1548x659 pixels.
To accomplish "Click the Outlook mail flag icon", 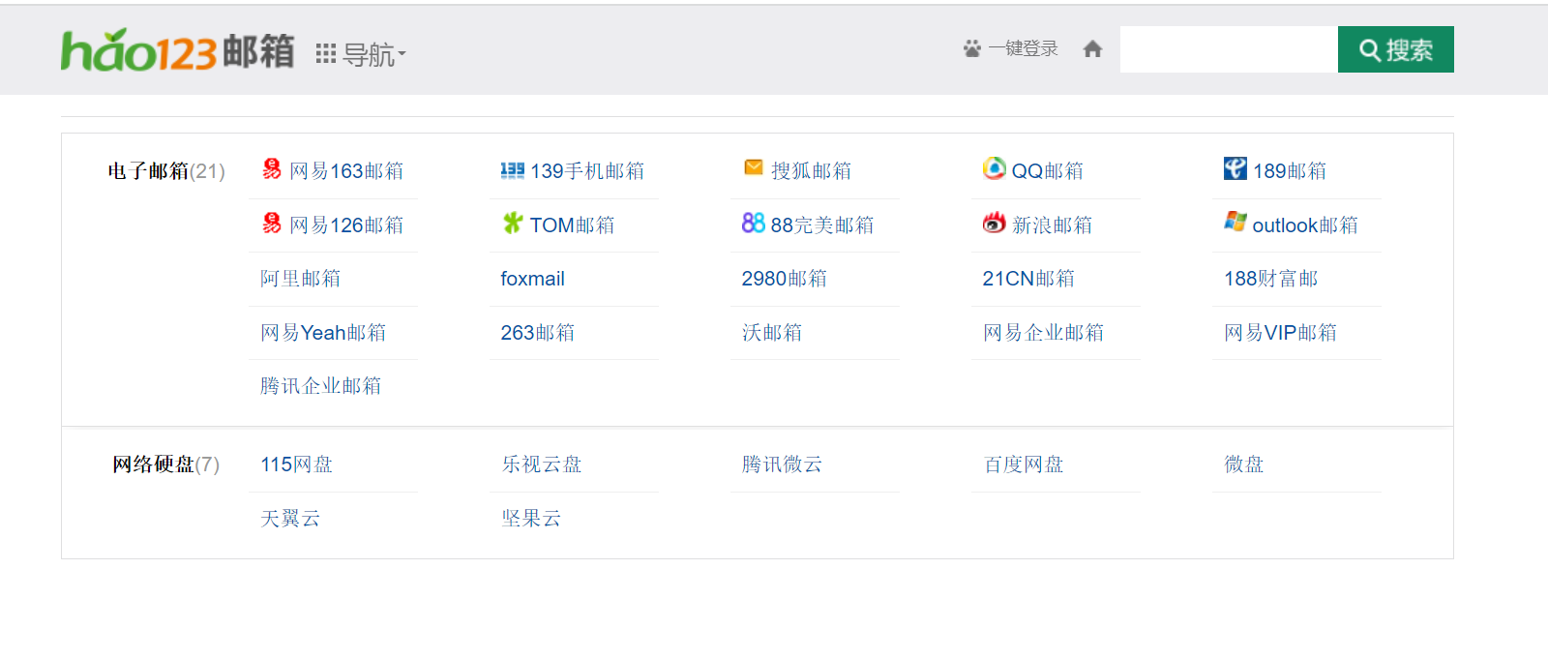I will (1235, 222).
